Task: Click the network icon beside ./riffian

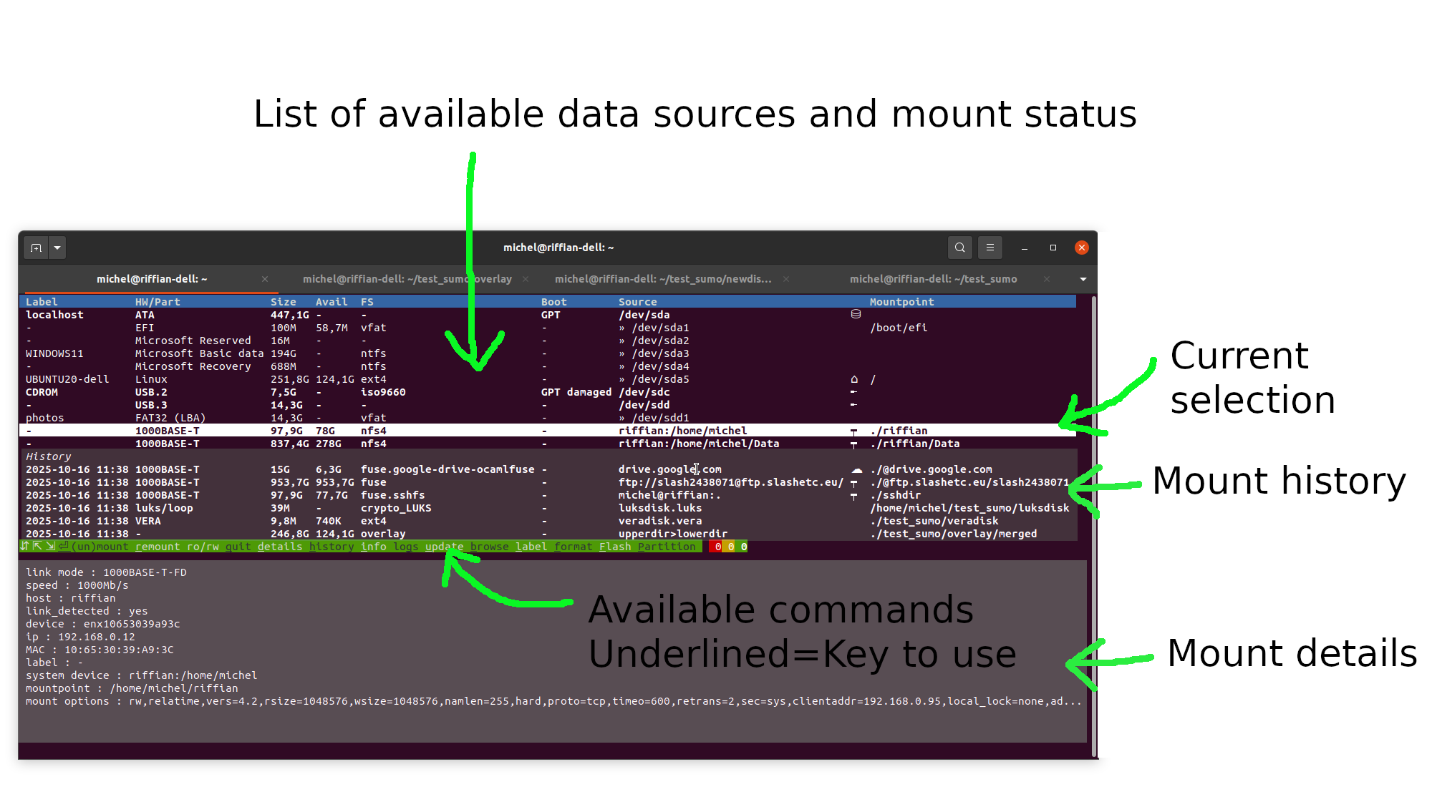Action: [x=853, y=431]
